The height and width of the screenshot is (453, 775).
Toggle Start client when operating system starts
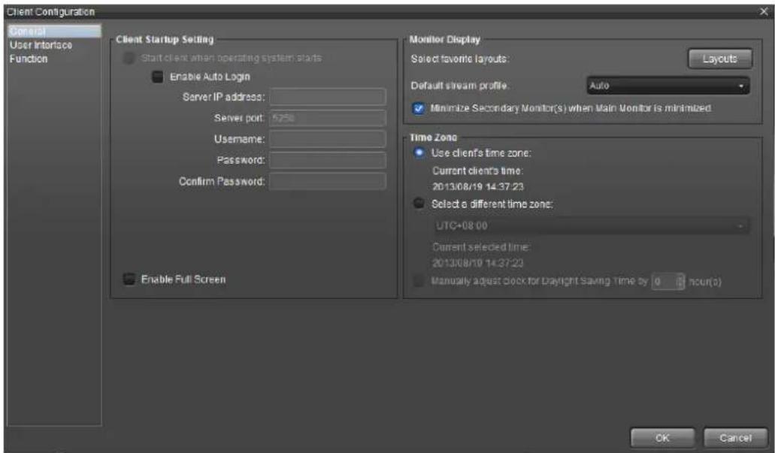tap(129, 58)
